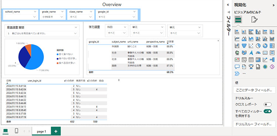The image size is (277, 136).
Task: Disable keep all filters (すべてのフィルターを保持する) toggle
Action: (267, 111)
